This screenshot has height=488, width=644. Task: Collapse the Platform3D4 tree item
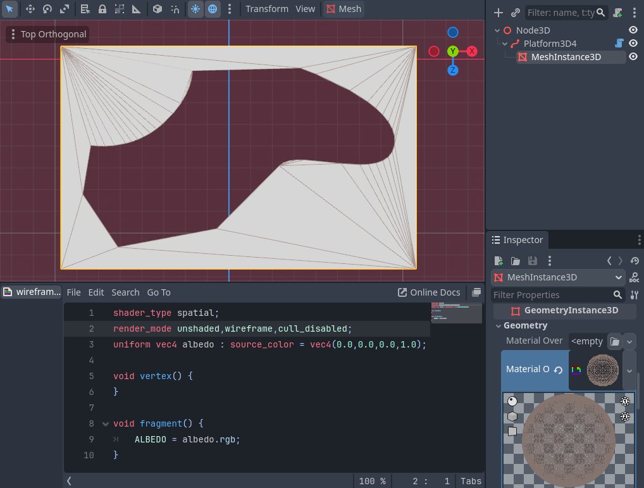point(505,44)
